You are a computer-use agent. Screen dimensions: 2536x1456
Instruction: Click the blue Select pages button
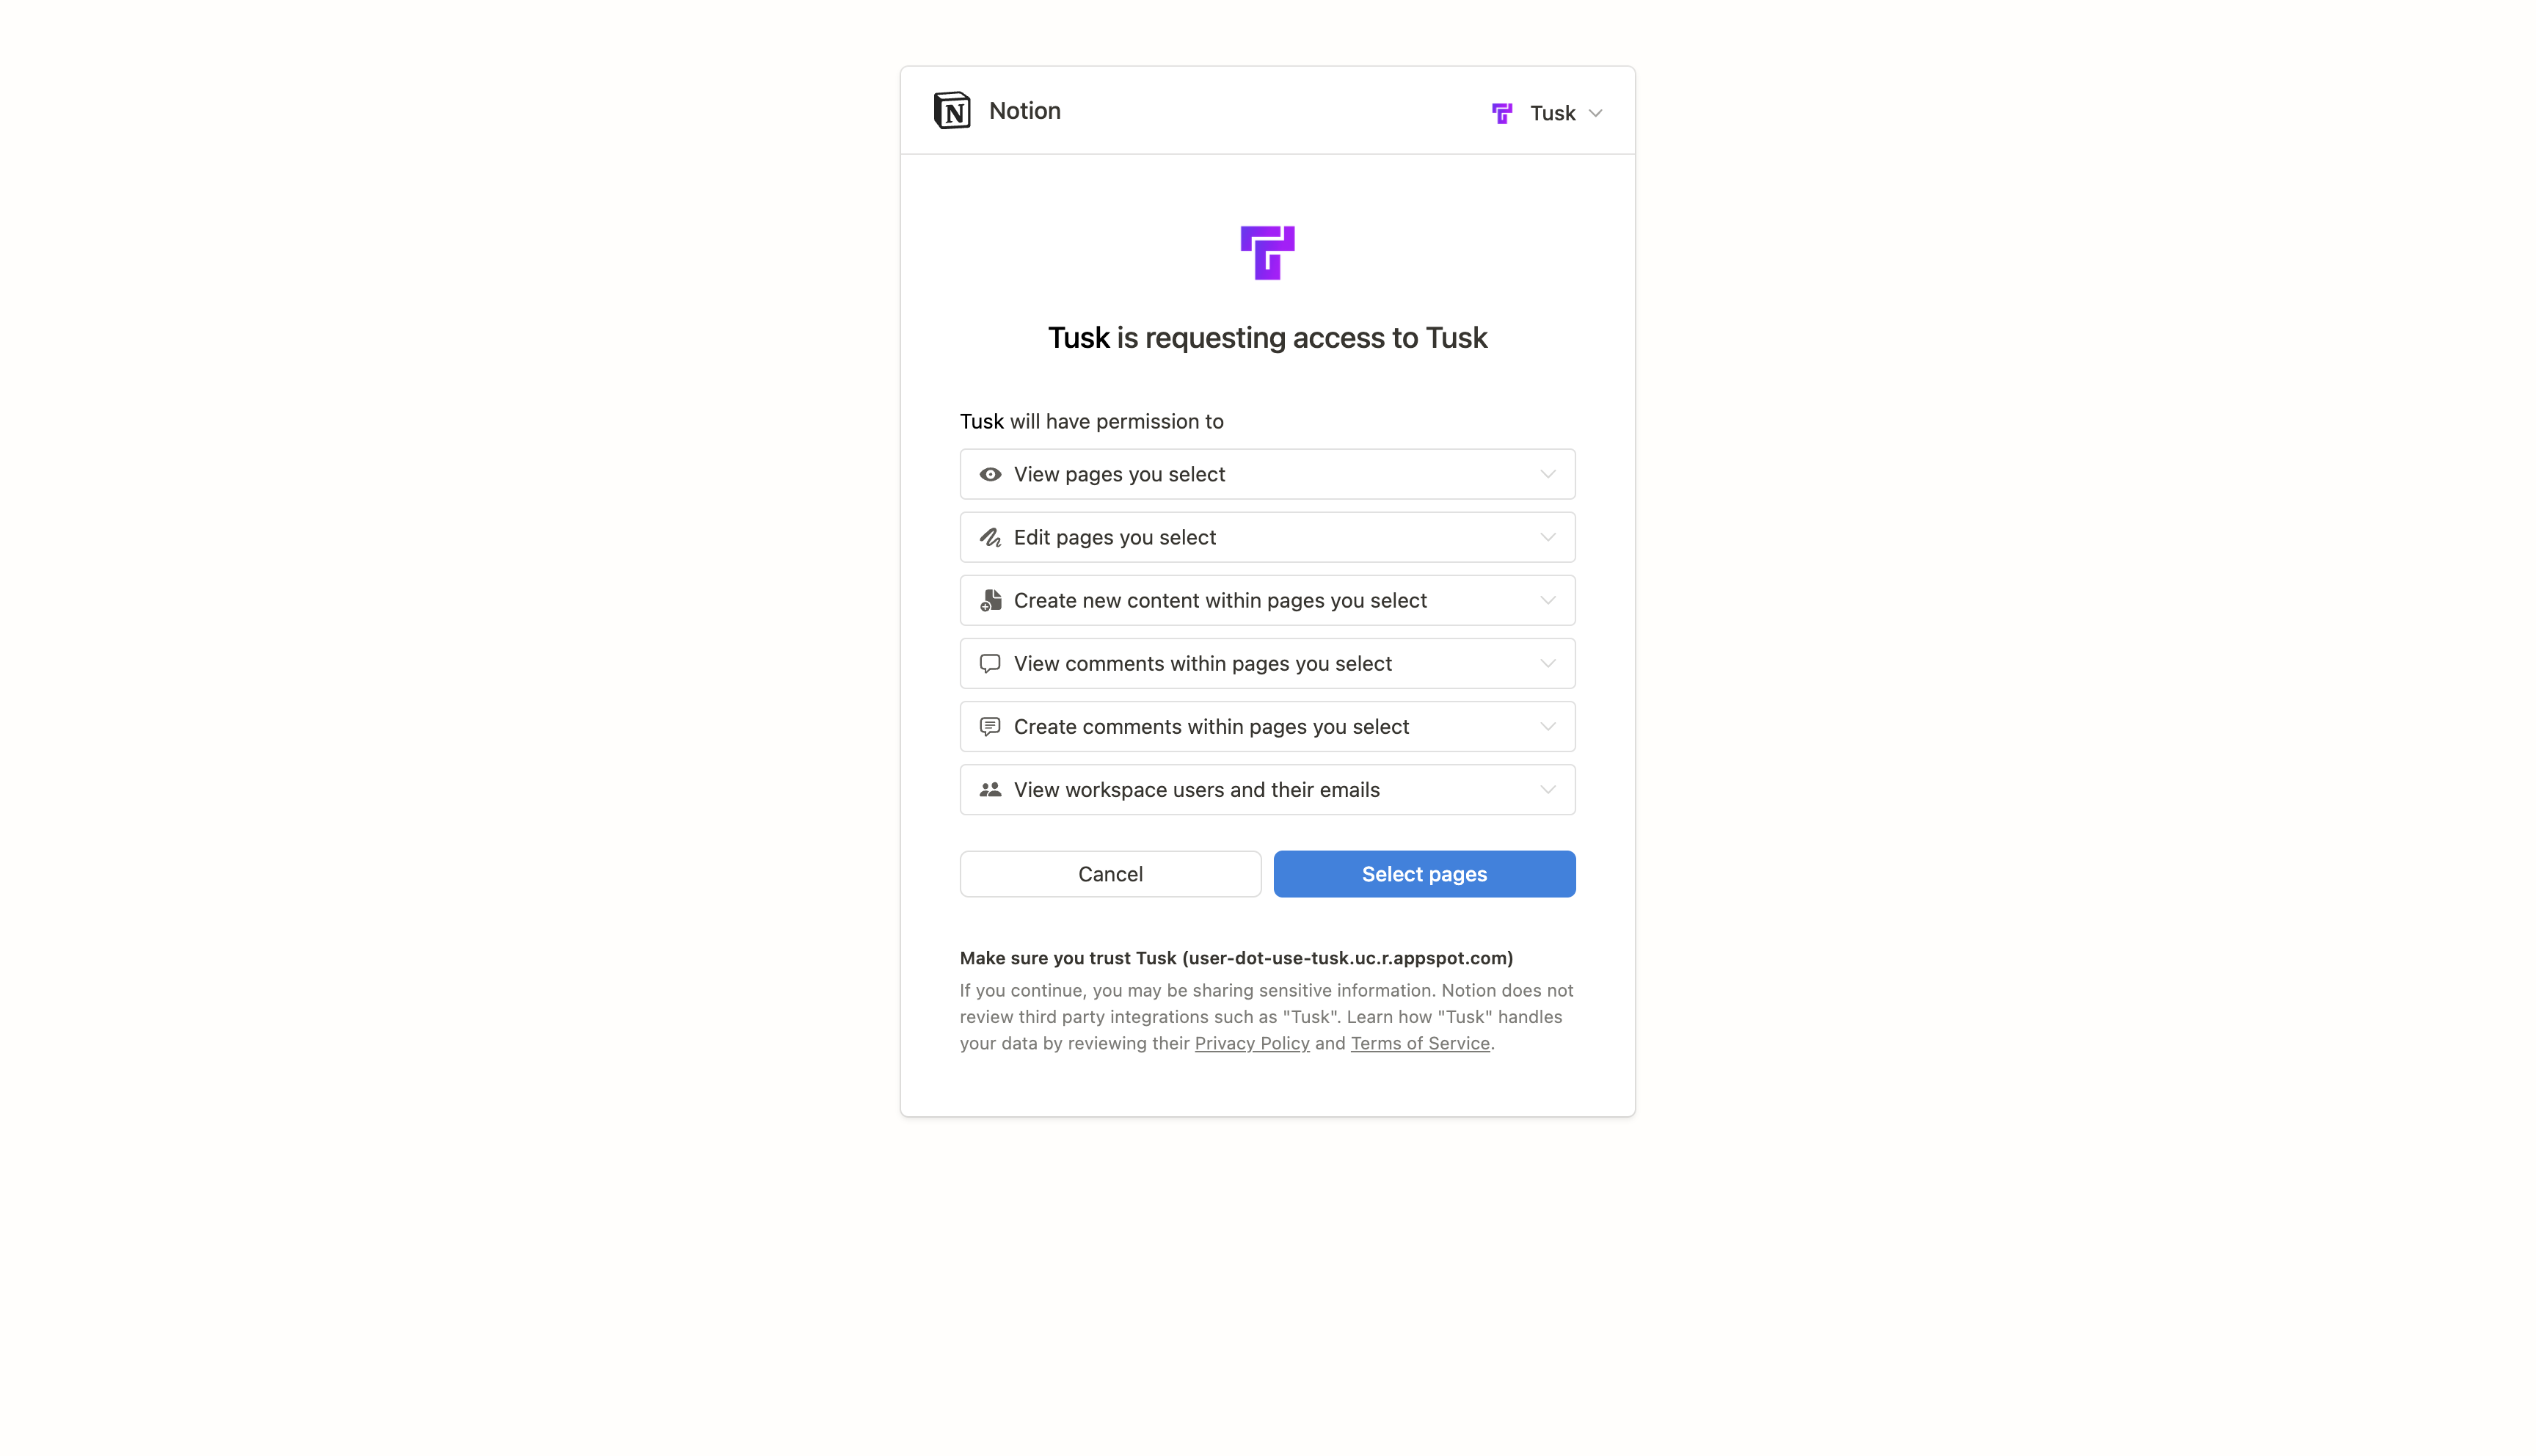point(1424,873)
